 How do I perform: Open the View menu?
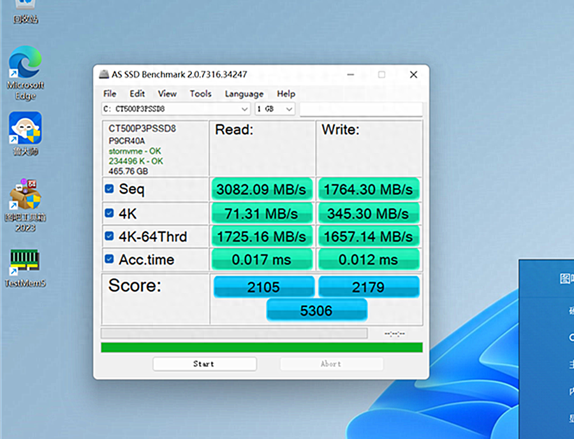[x=167, y=94]
